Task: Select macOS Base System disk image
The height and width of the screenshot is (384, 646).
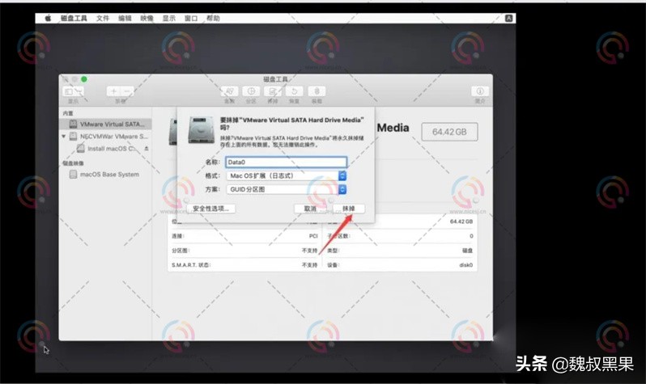Action: coord(105,175)
